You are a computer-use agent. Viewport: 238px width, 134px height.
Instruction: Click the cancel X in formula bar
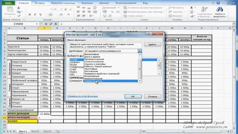(46, 24)
